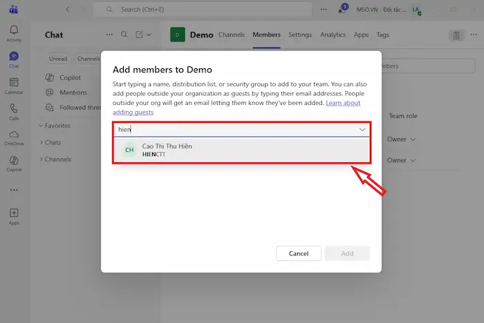Open OneDrive from the left rail
484x323 pixels.
tap(14, 137)
